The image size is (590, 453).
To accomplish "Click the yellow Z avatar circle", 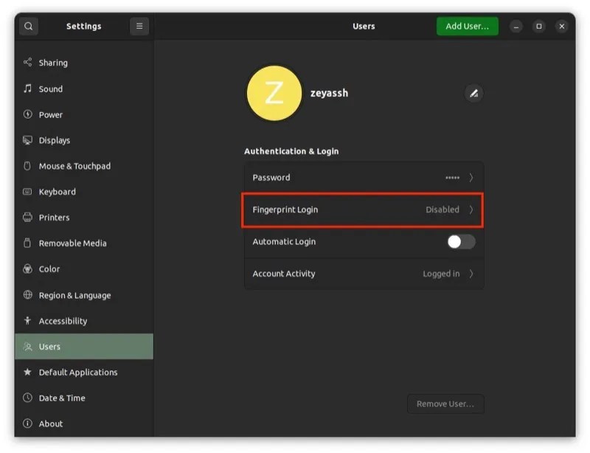I will [x=274, y=93].
